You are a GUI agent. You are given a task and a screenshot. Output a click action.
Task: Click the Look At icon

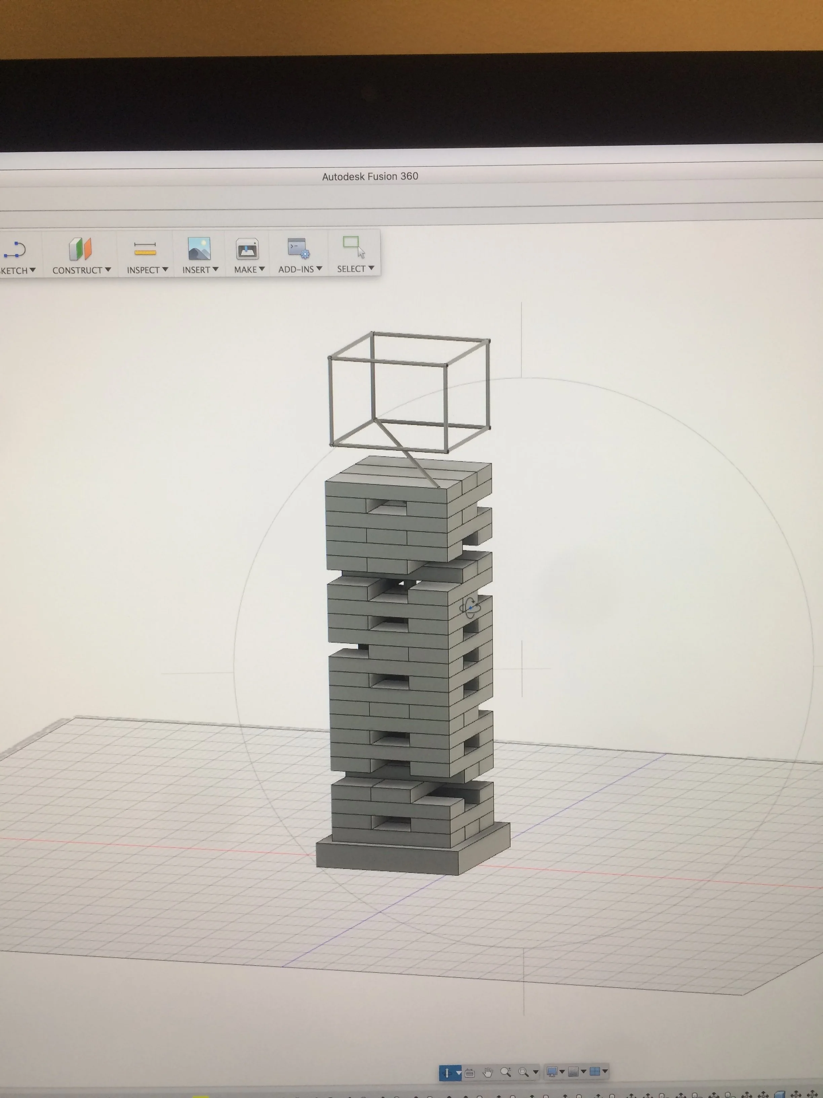470,1073
